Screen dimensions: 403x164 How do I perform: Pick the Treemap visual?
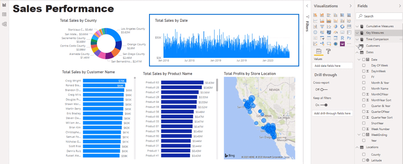point(349,27)
